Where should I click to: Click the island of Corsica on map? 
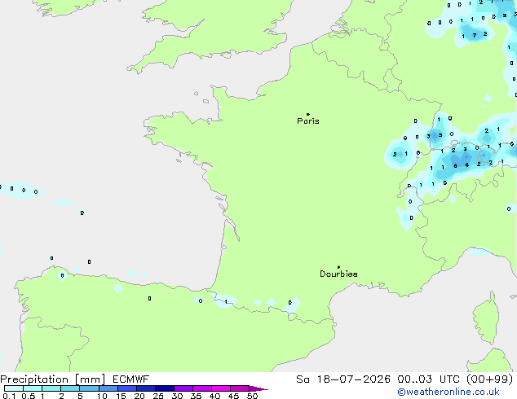coord(488,318)
